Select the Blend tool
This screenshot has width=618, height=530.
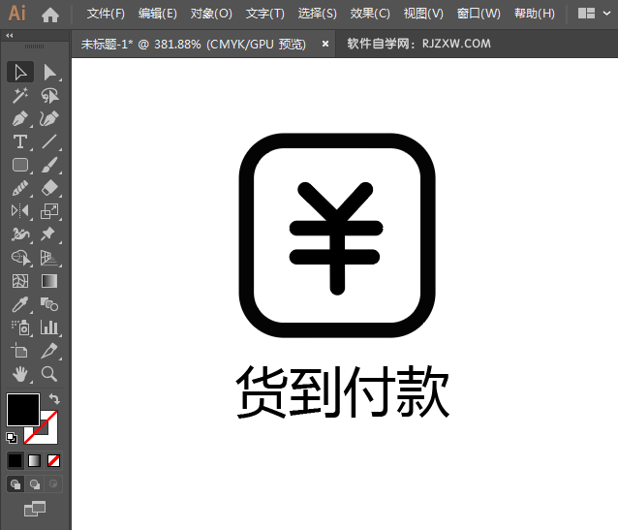49,304
